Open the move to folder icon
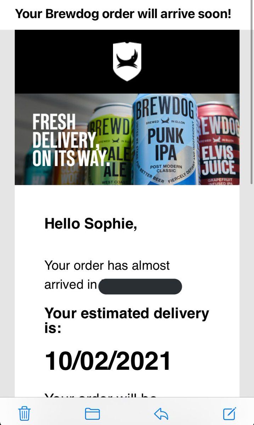 click(92, 413)
